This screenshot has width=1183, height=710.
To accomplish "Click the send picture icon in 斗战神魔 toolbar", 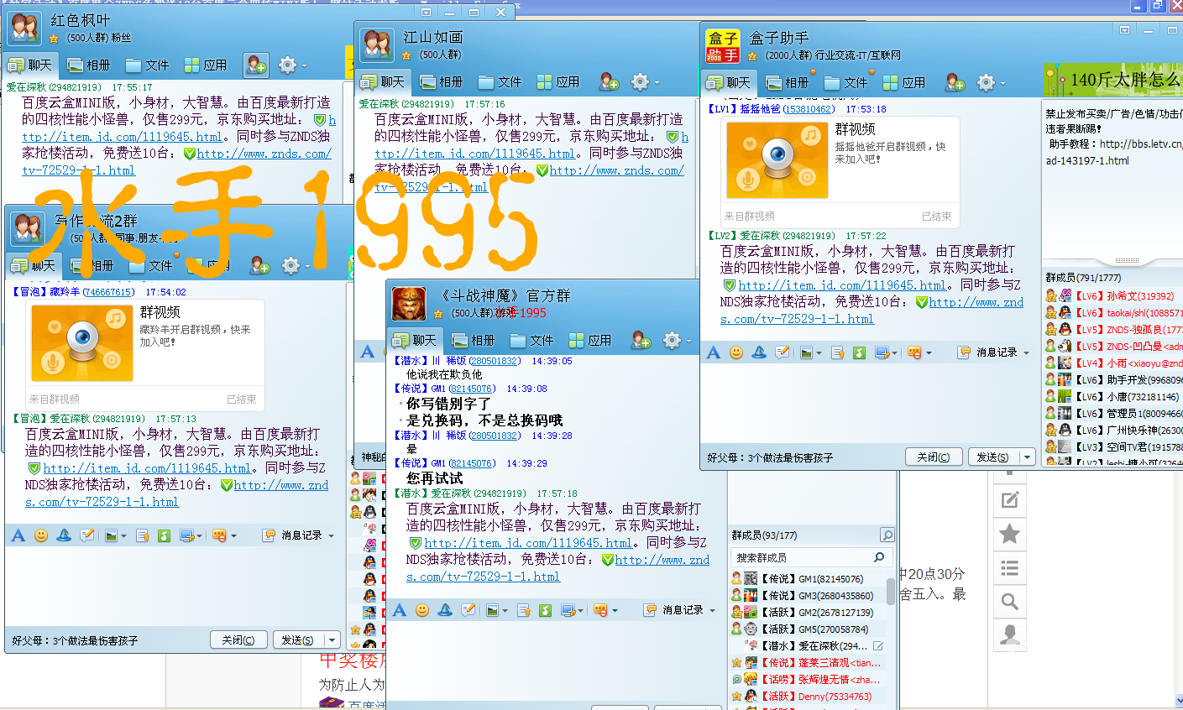I will [492, 610].
